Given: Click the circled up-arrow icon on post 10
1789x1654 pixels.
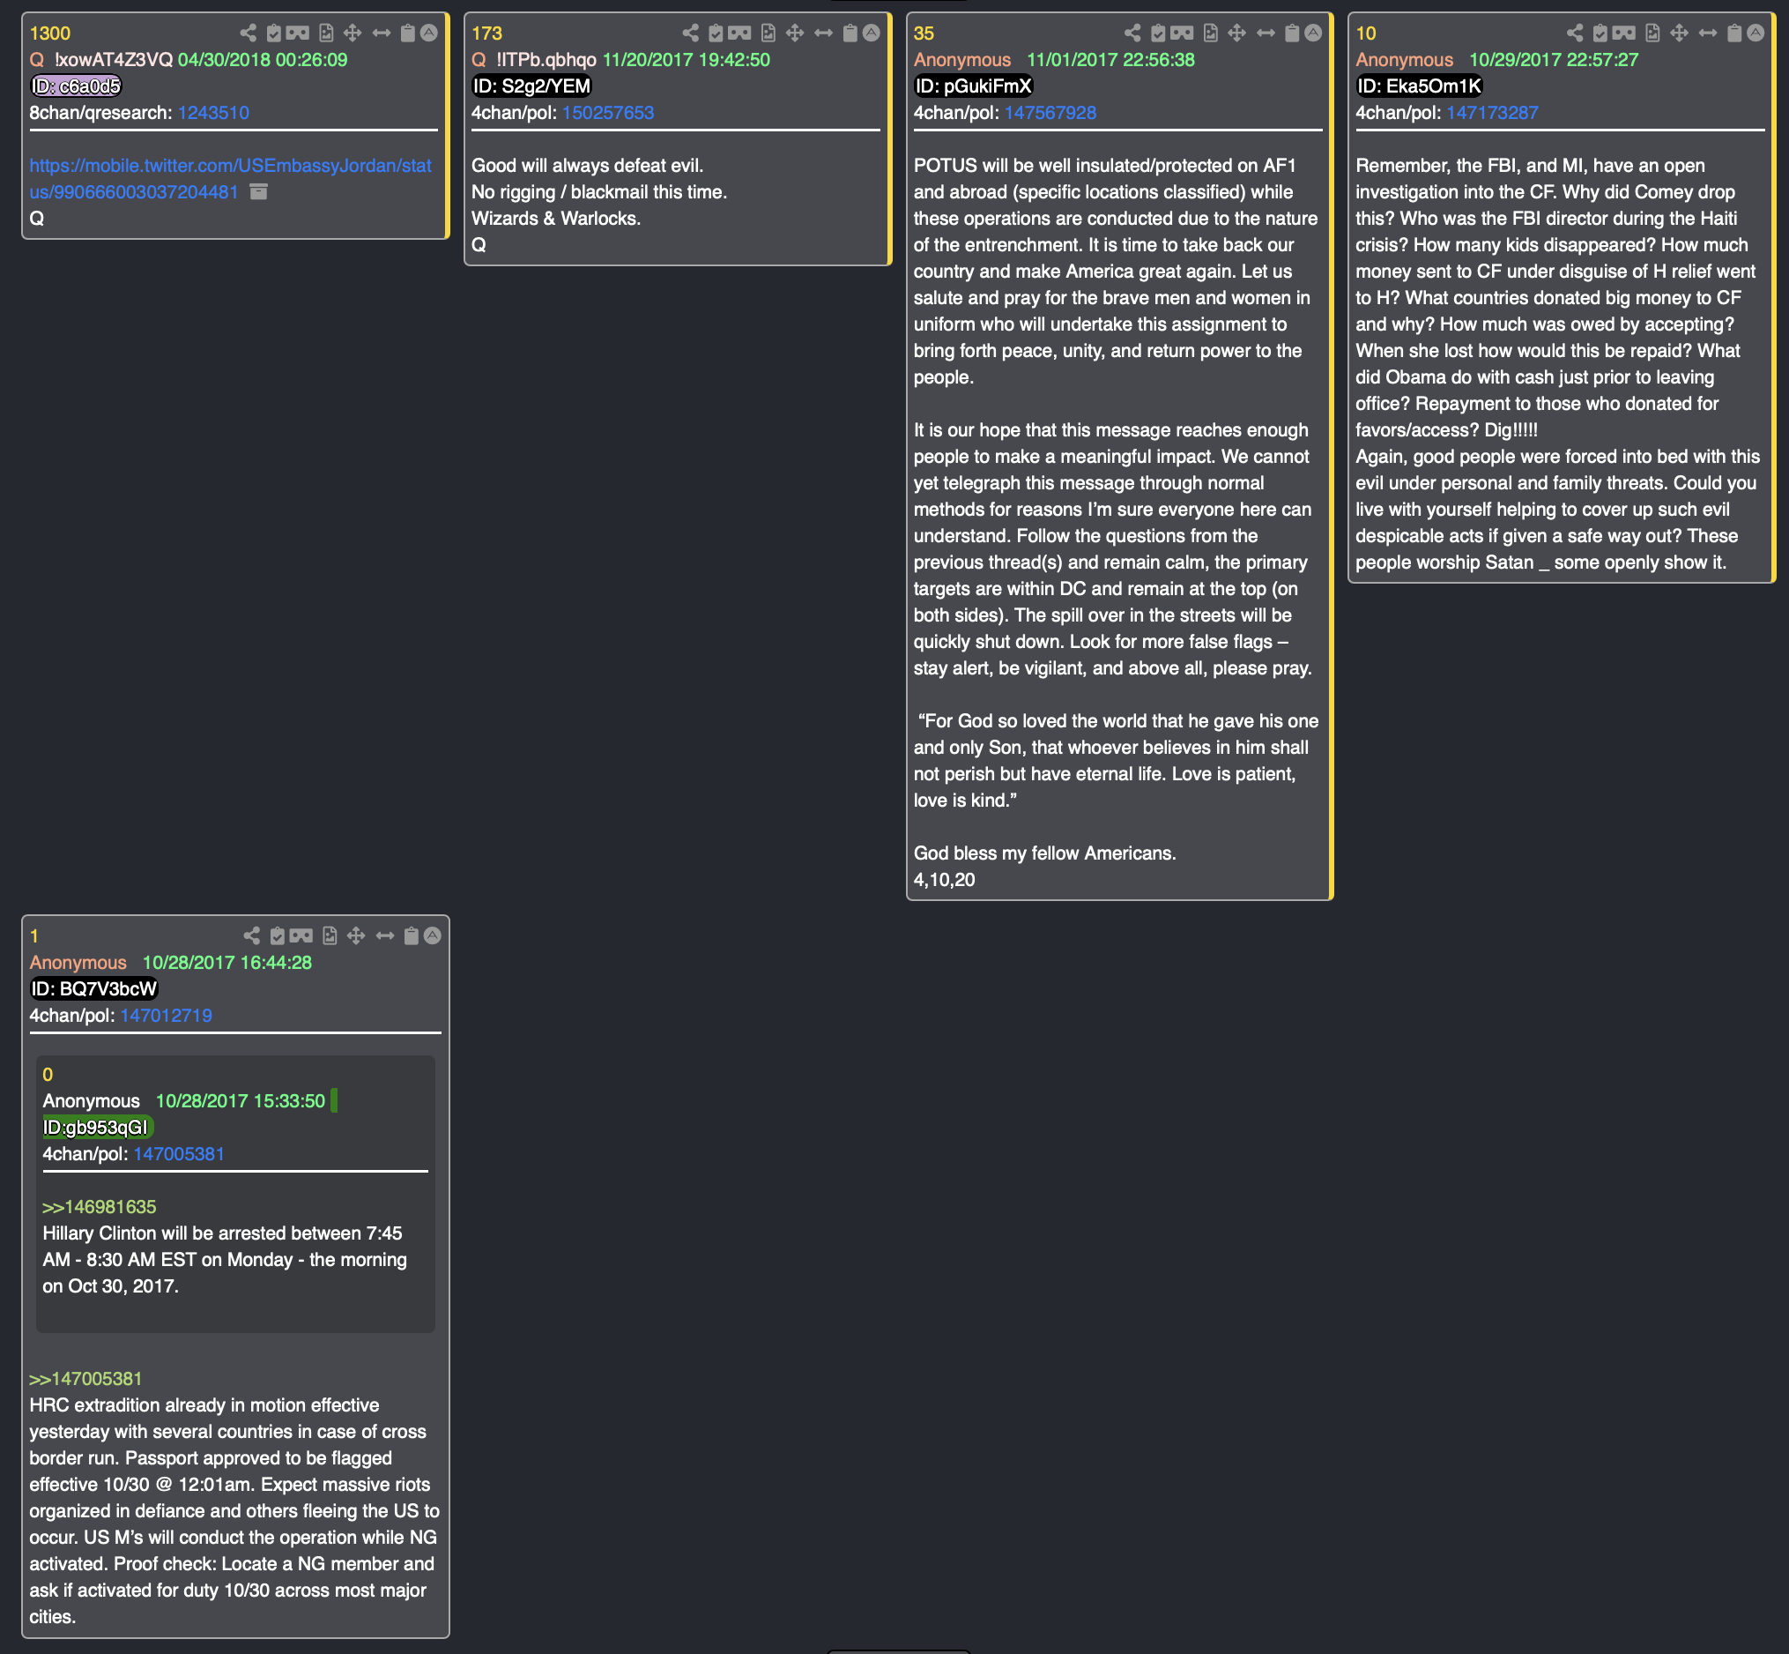Looking at the screenshot, I should [1756, 34].
